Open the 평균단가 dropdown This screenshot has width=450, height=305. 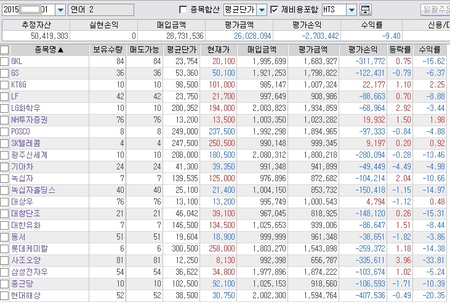pyautogui.click(x=262, y=10)
